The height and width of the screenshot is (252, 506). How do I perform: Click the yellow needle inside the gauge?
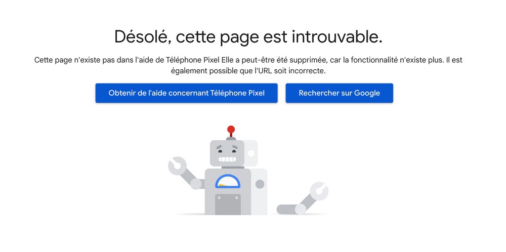click(x=223, y=185)
